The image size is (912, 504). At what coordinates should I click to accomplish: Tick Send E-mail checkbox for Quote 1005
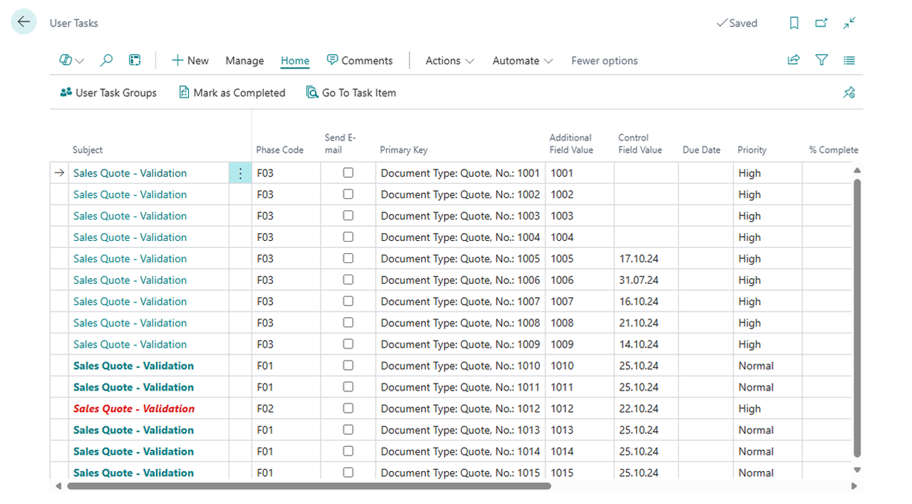click(348, 258)
